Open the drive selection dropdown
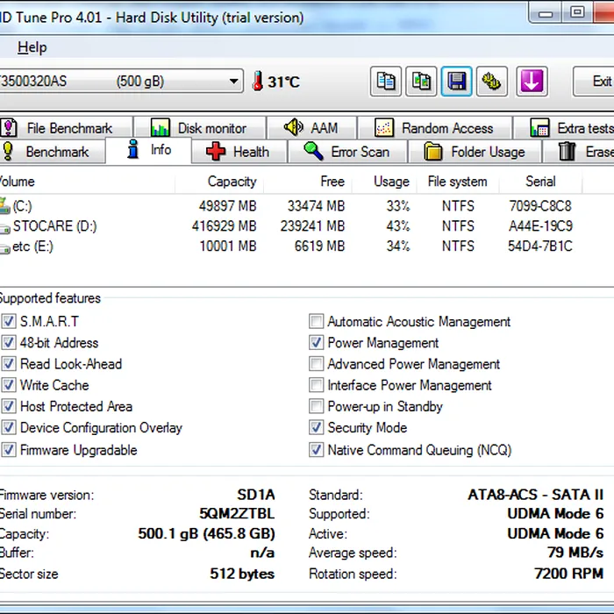 point(234,82)
